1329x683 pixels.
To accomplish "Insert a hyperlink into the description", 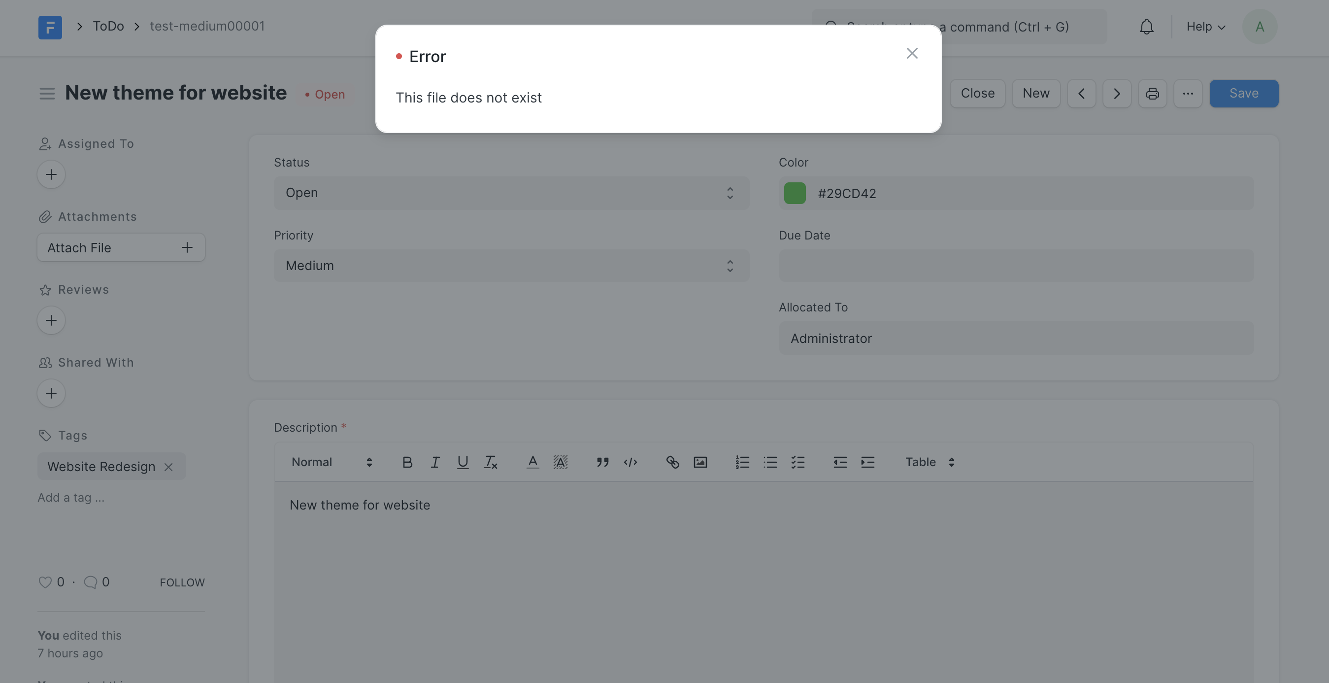I will click(x=672, y=462).
